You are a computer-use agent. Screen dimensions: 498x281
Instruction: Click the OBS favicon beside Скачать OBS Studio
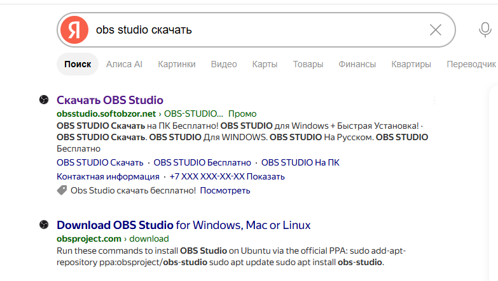pyautogui.click(x=44, y=100)
